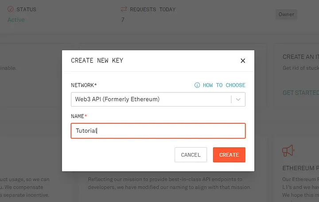This screenshot has height=202, width=319.
Task: Expand the Network dropdown chevron
Action: coord(238,99)
